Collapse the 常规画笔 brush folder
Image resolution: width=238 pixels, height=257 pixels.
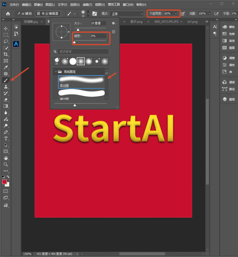click(x=56, y=72)
